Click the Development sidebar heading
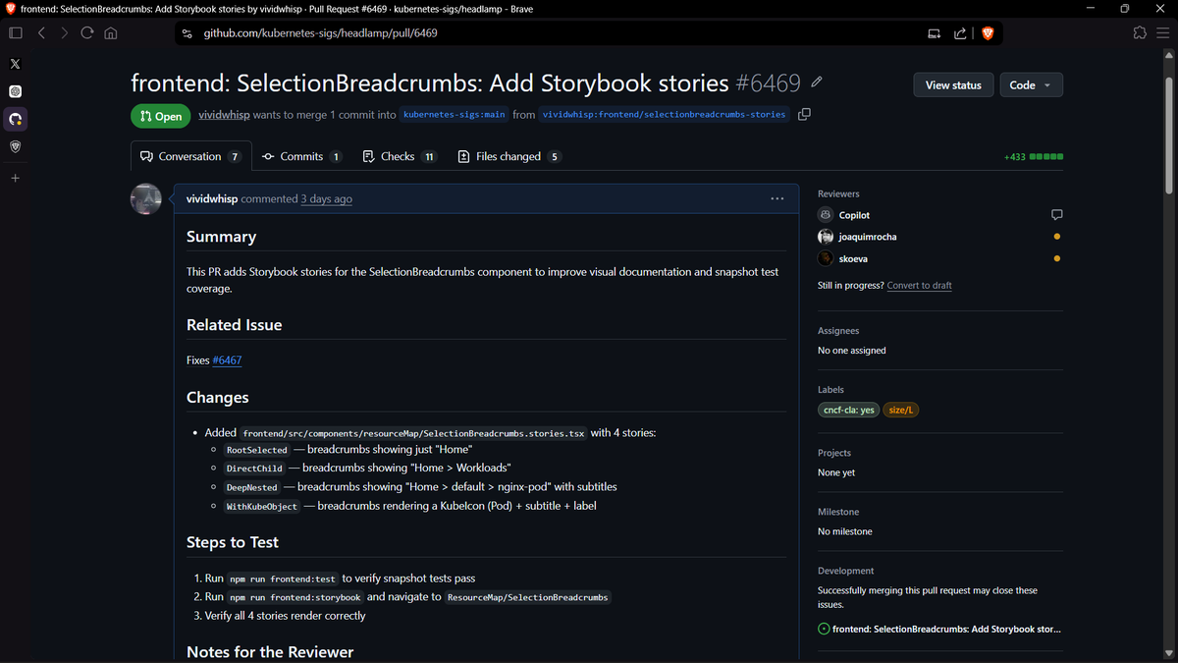Screen dimensions: 1178x663 point(846,571)
